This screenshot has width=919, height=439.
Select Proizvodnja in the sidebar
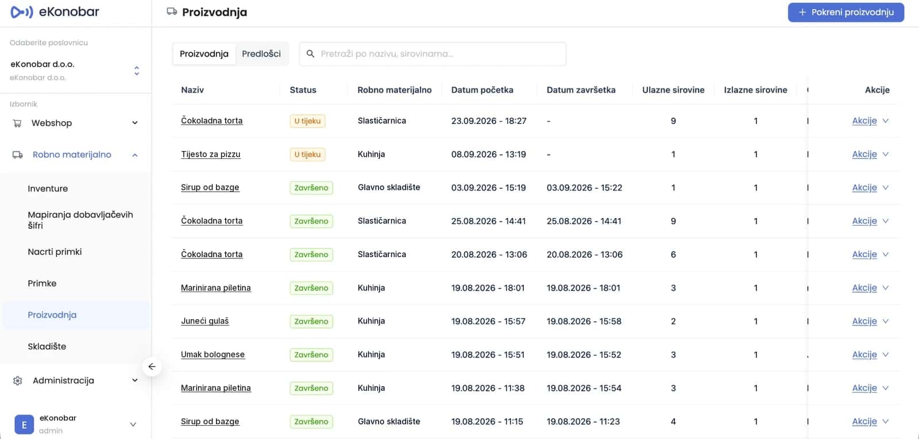[x=75, y=315]
